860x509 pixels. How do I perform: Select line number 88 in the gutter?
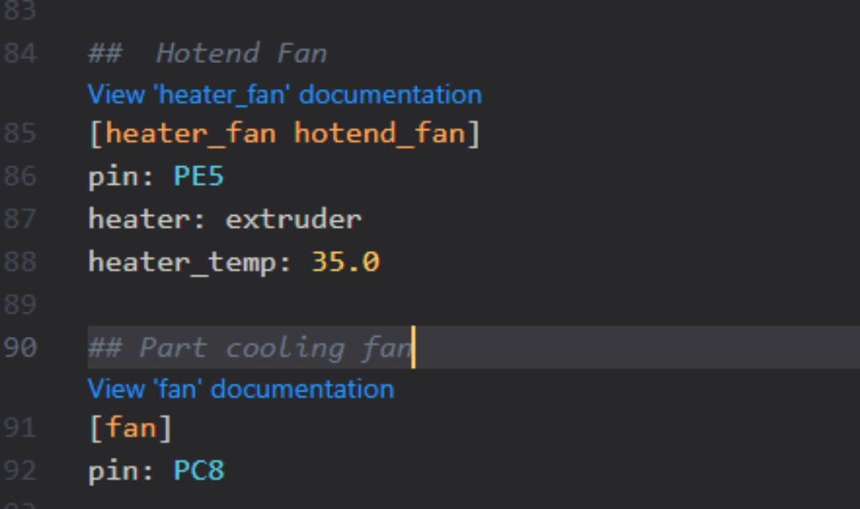(20, 261)
